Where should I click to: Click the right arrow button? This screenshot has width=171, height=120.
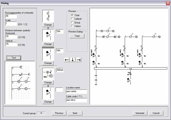(79, 60)
